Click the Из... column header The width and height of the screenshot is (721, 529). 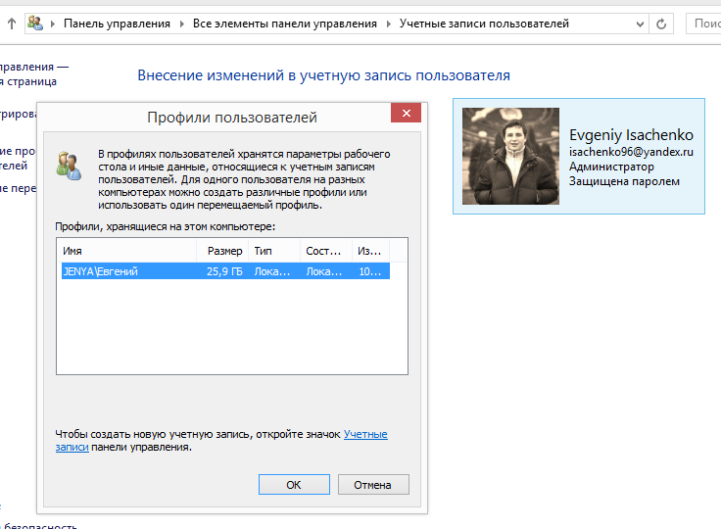tap(370, 251)
